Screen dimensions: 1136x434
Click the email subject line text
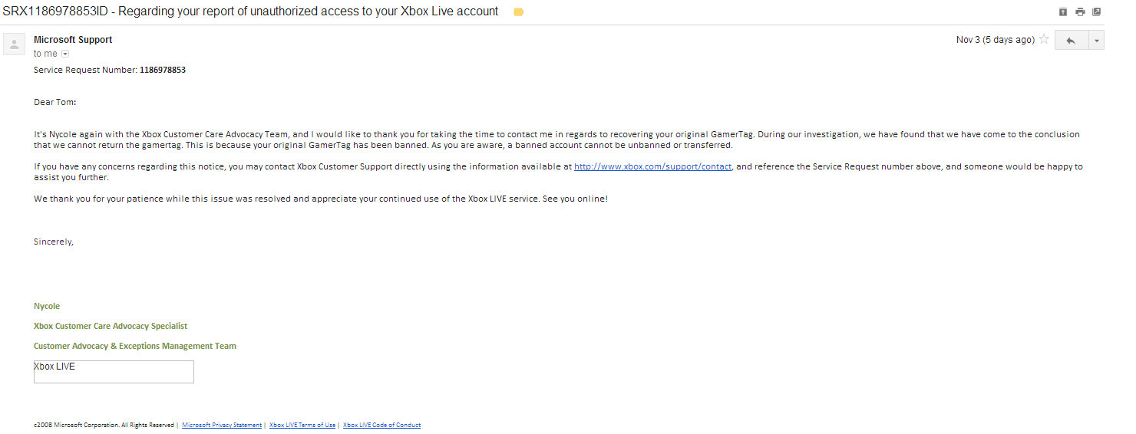(x=250, y=12)
